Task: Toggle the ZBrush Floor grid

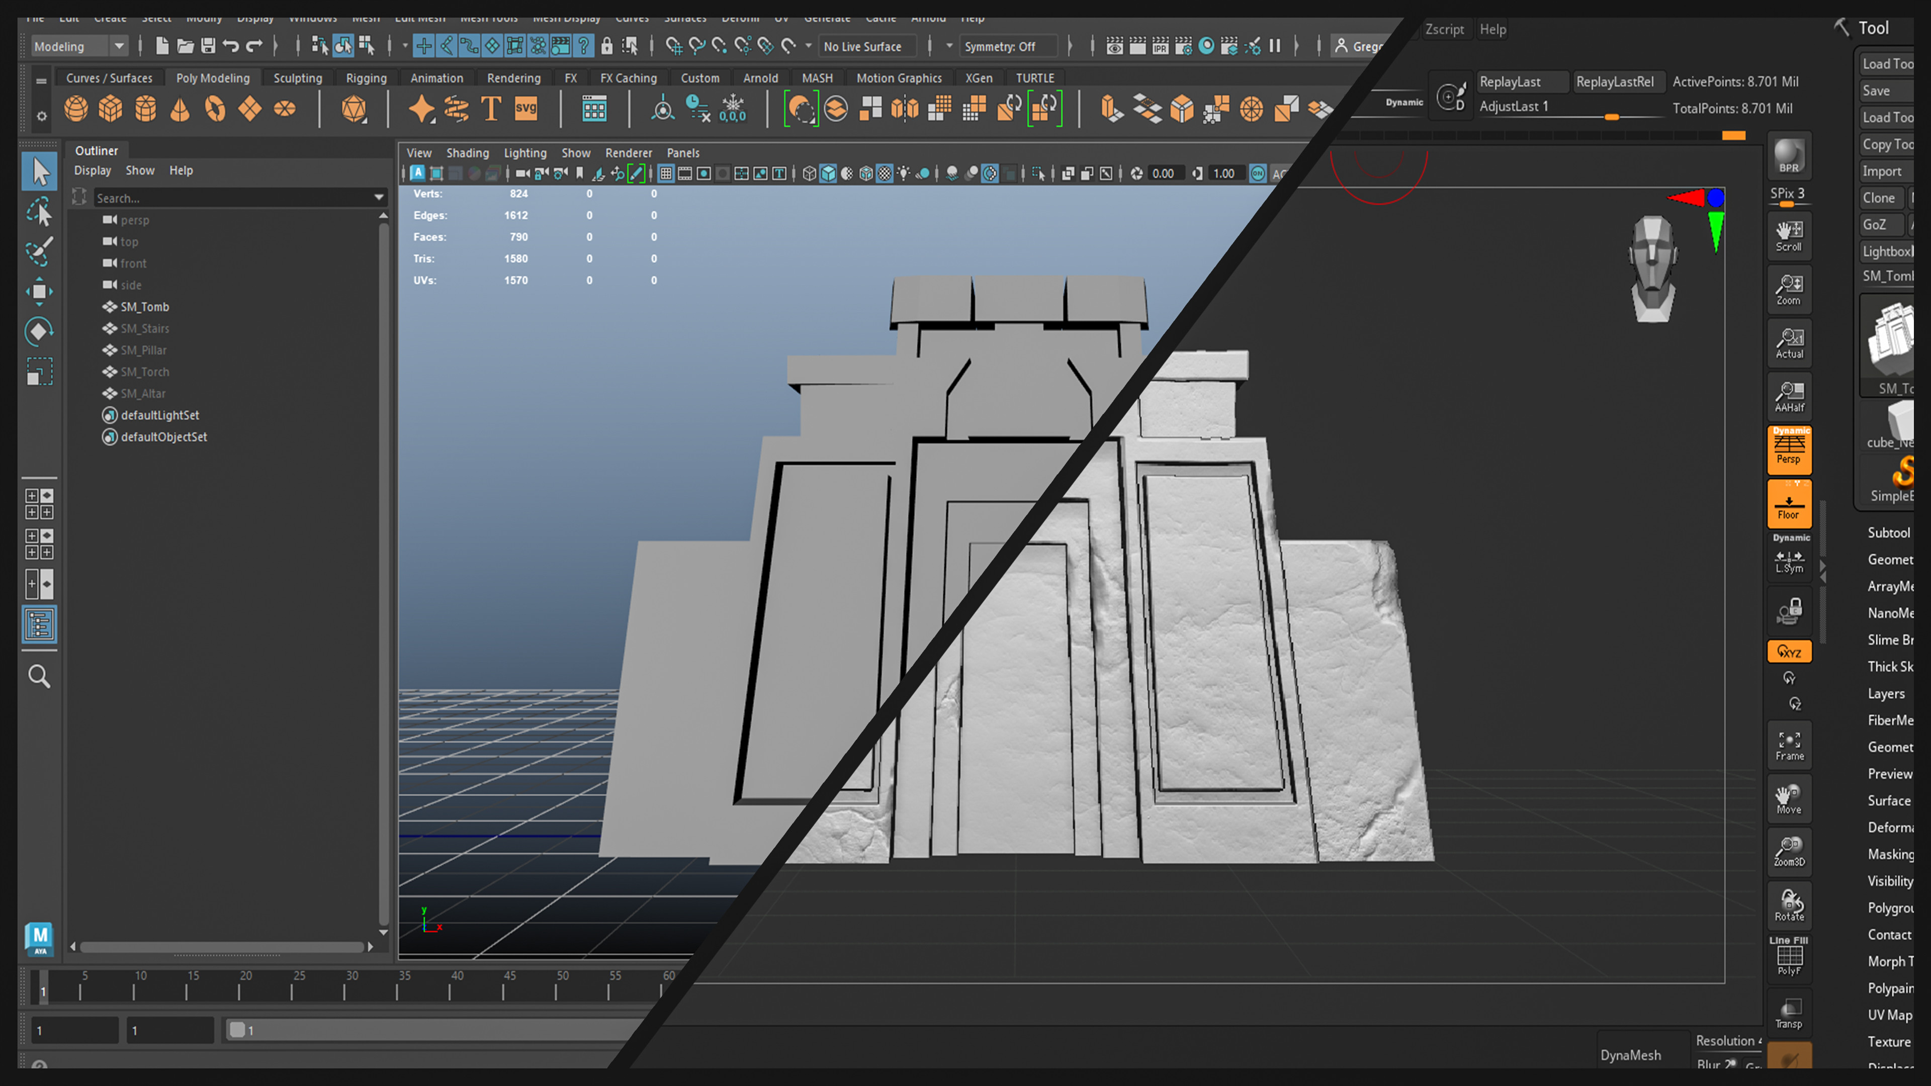Action: pos(1789,504)
